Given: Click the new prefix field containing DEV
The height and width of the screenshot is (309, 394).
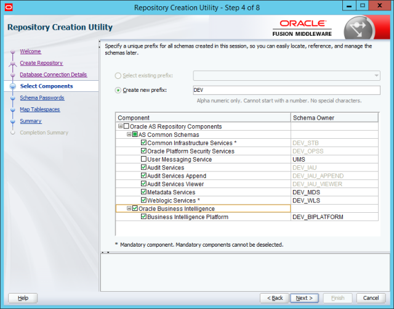Looking at the screenshot, I should click(286, 90).
